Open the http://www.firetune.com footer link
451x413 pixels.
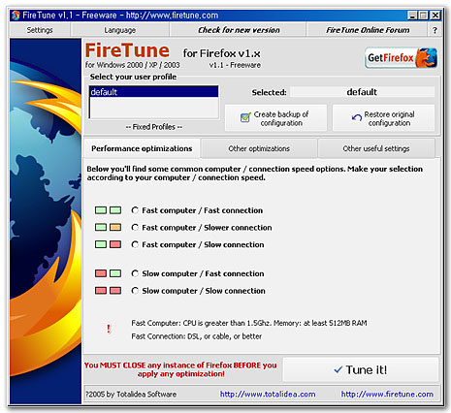click(x=387, y=395)
